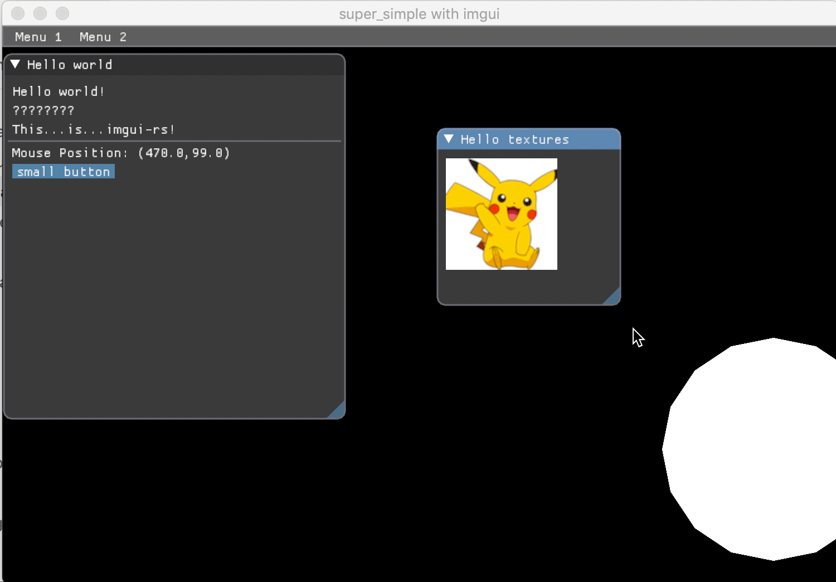The image size is (836, 582).
Task: Click the Hello world title bar text
Action: [70, 65]
